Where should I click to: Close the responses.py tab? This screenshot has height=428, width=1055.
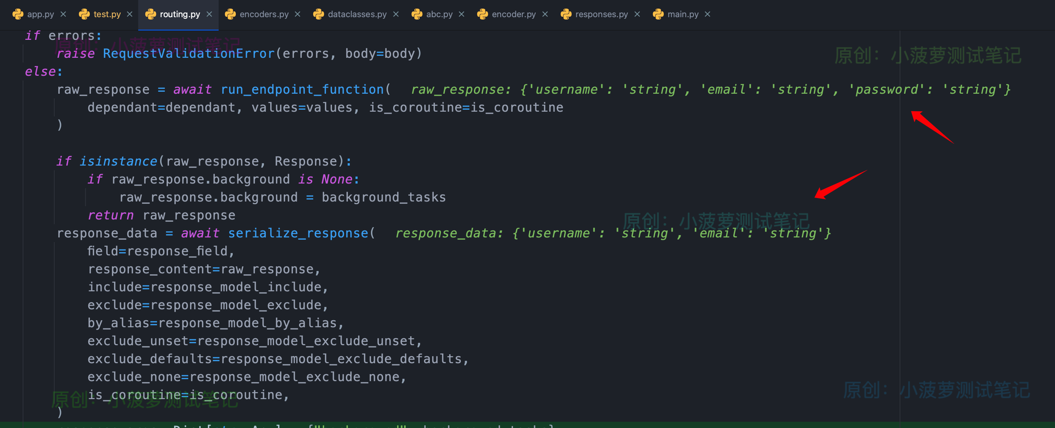[x=638, y=14]
